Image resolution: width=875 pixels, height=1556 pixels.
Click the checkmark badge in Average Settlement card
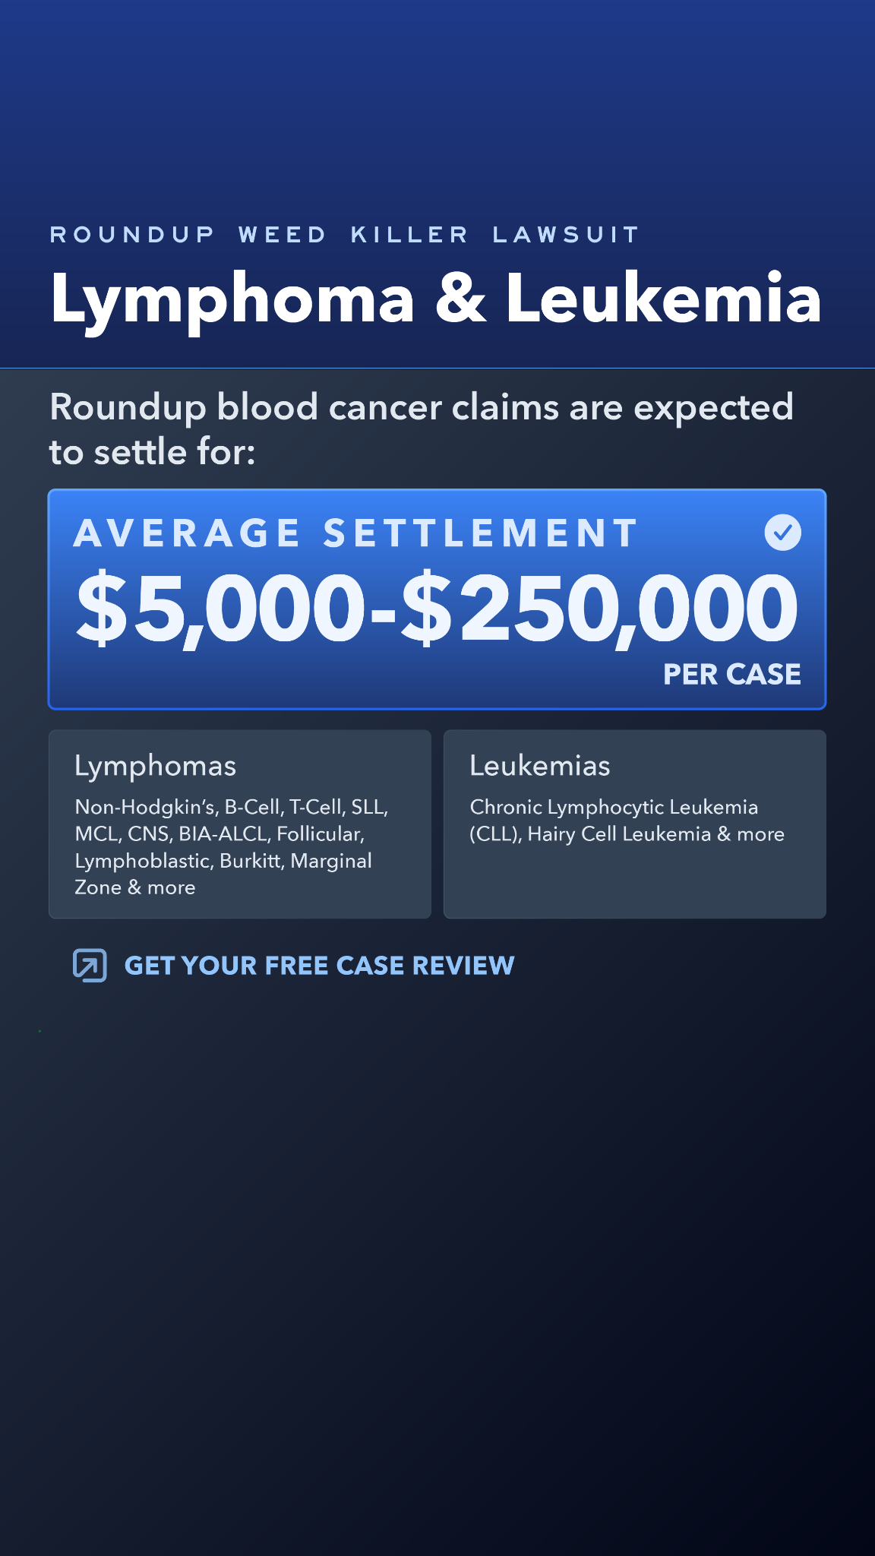[782, 532]
